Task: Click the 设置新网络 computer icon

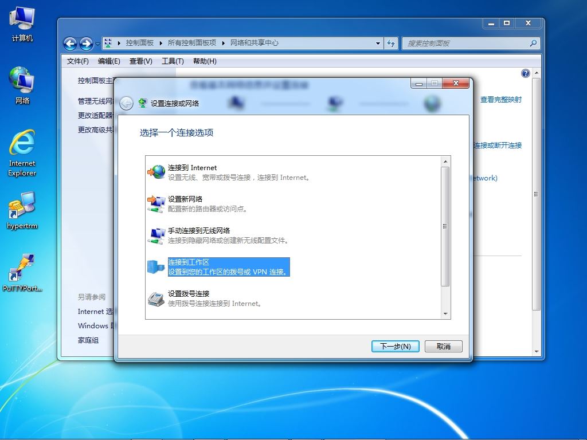Action: (156, 204)
